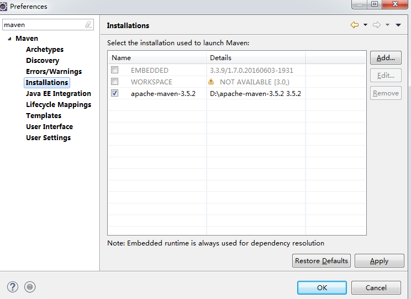Click the Apply button
Image resolution: width=411 pixels, height=299 pixels.
379,261
